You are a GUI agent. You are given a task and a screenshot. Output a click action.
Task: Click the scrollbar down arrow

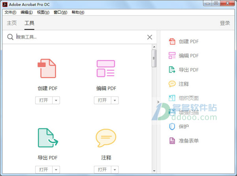pyautogui.click(x=154, y=171)
